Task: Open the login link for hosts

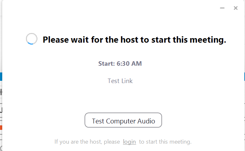Action: point(129,142)
